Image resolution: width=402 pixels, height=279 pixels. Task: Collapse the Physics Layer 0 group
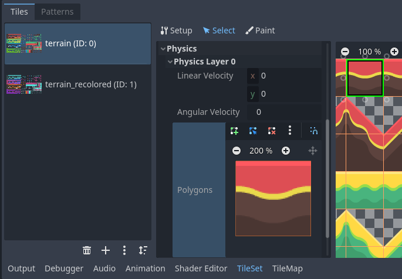[x=170, y=62]
